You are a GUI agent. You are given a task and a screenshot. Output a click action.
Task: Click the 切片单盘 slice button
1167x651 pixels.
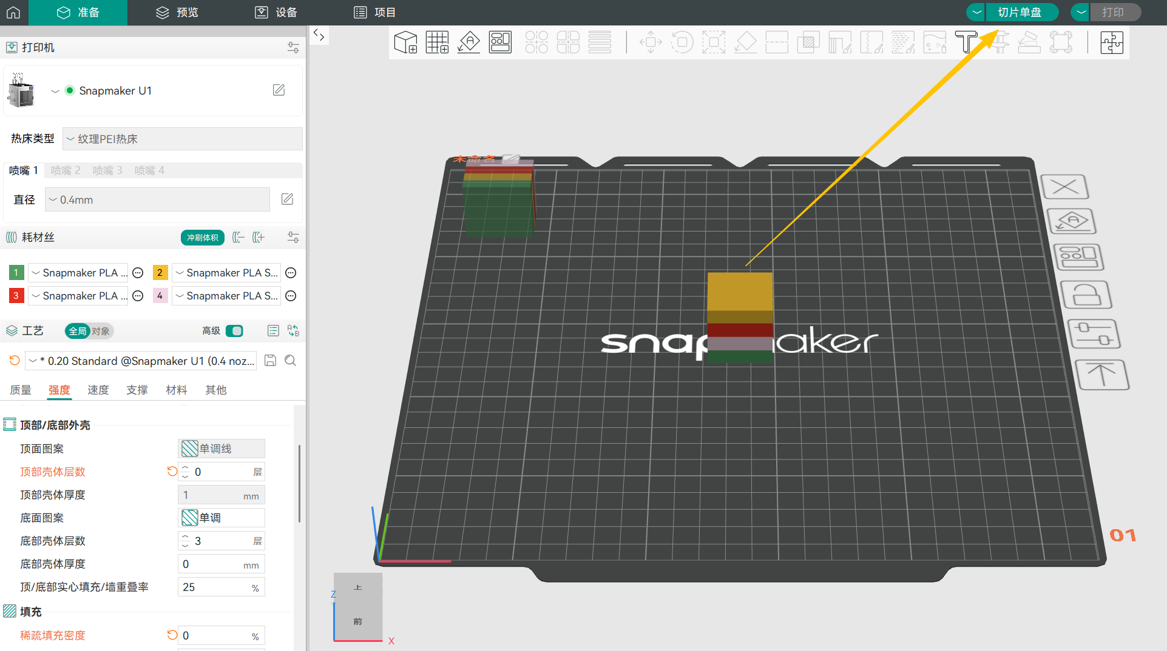click(x=1020, y=12)
